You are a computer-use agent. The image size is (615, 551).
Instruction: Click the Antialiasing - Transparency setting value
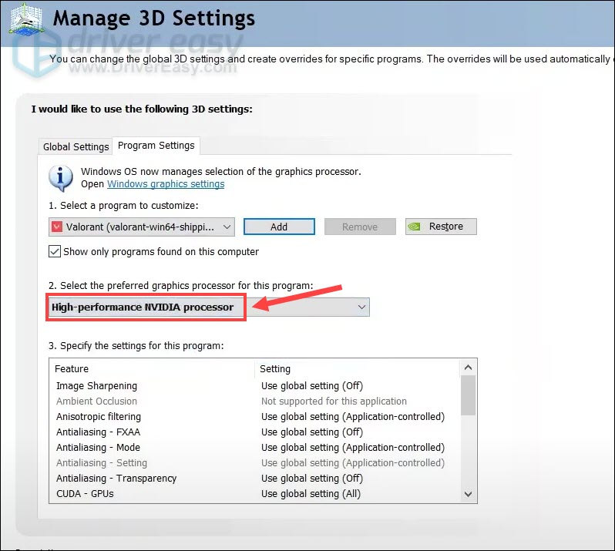click(x=312, y=478)
